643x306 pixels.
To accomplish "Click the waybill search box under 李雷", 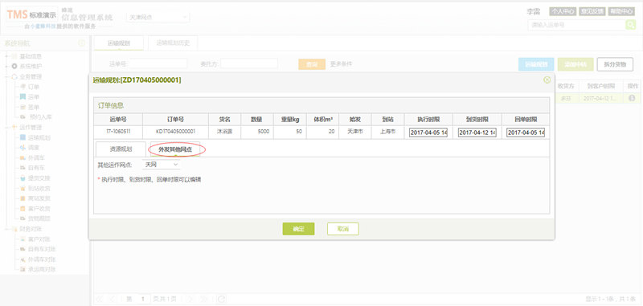I will tap(576, 25).
